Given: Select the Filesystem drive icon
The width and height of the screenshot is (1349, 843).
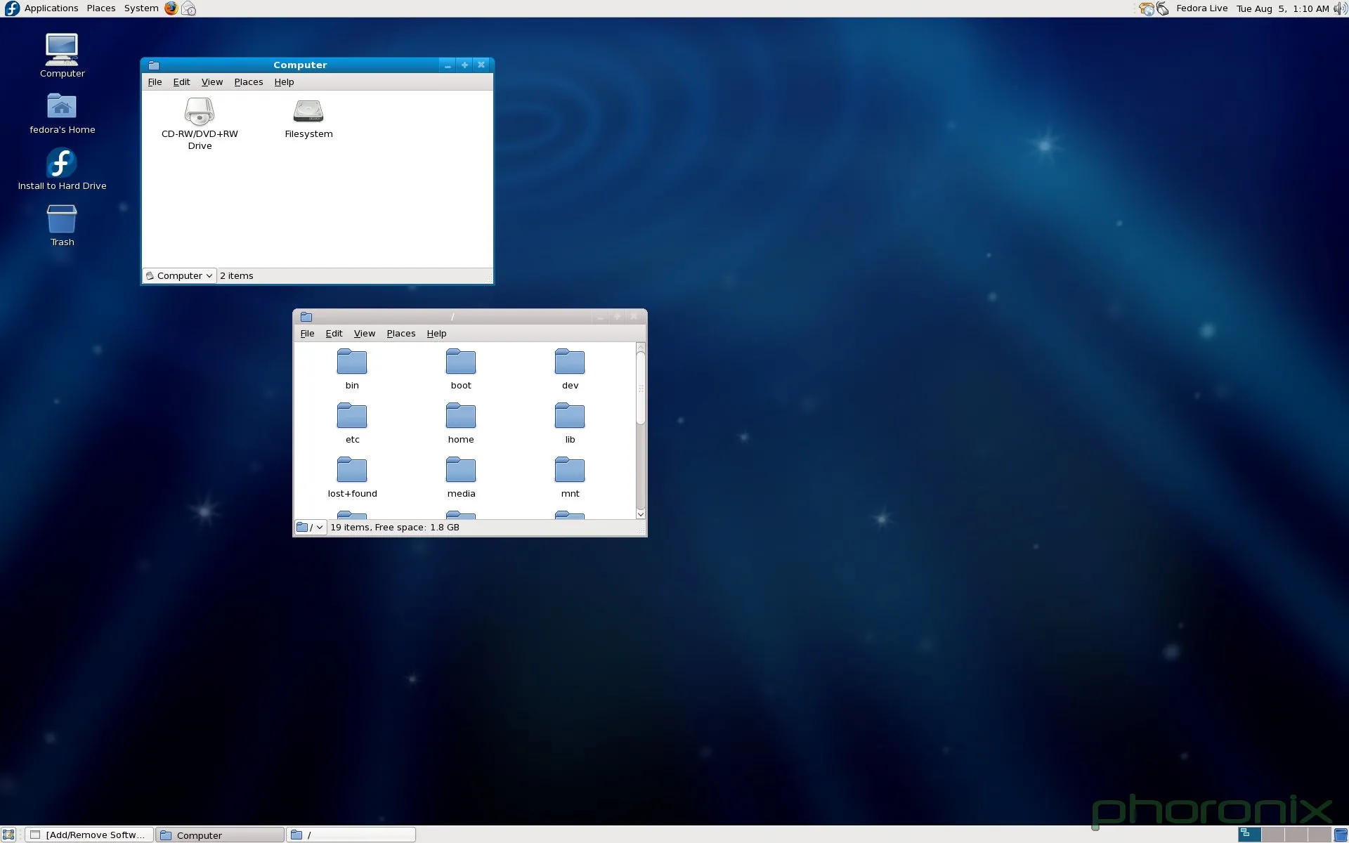Looking at the screenshot, I should tap(308, 112).
